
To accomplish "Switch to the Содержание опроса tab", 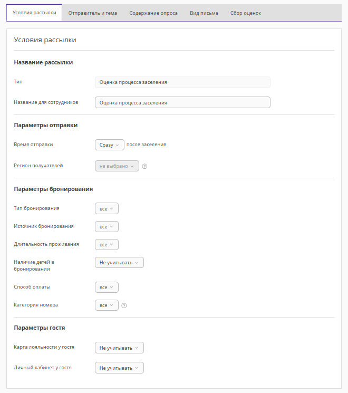I will pyautogui.click(x=153, y=13).
